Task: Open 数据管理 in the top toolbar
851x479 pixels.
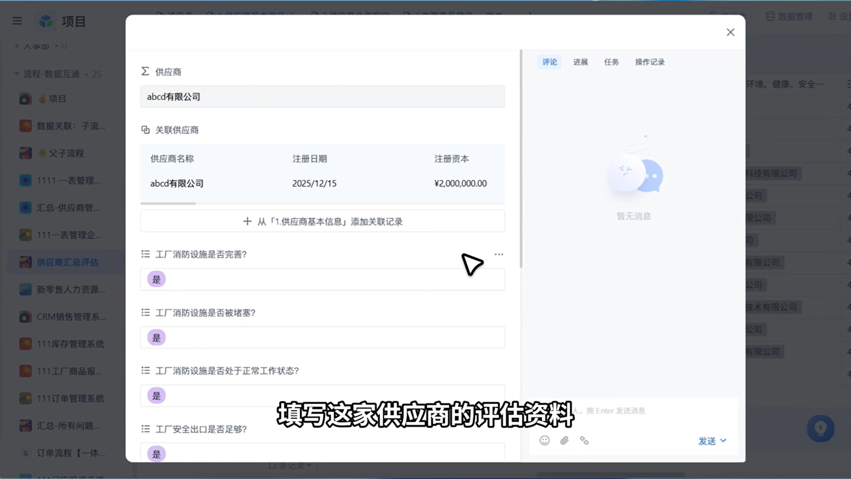Action: click(789, 16)
